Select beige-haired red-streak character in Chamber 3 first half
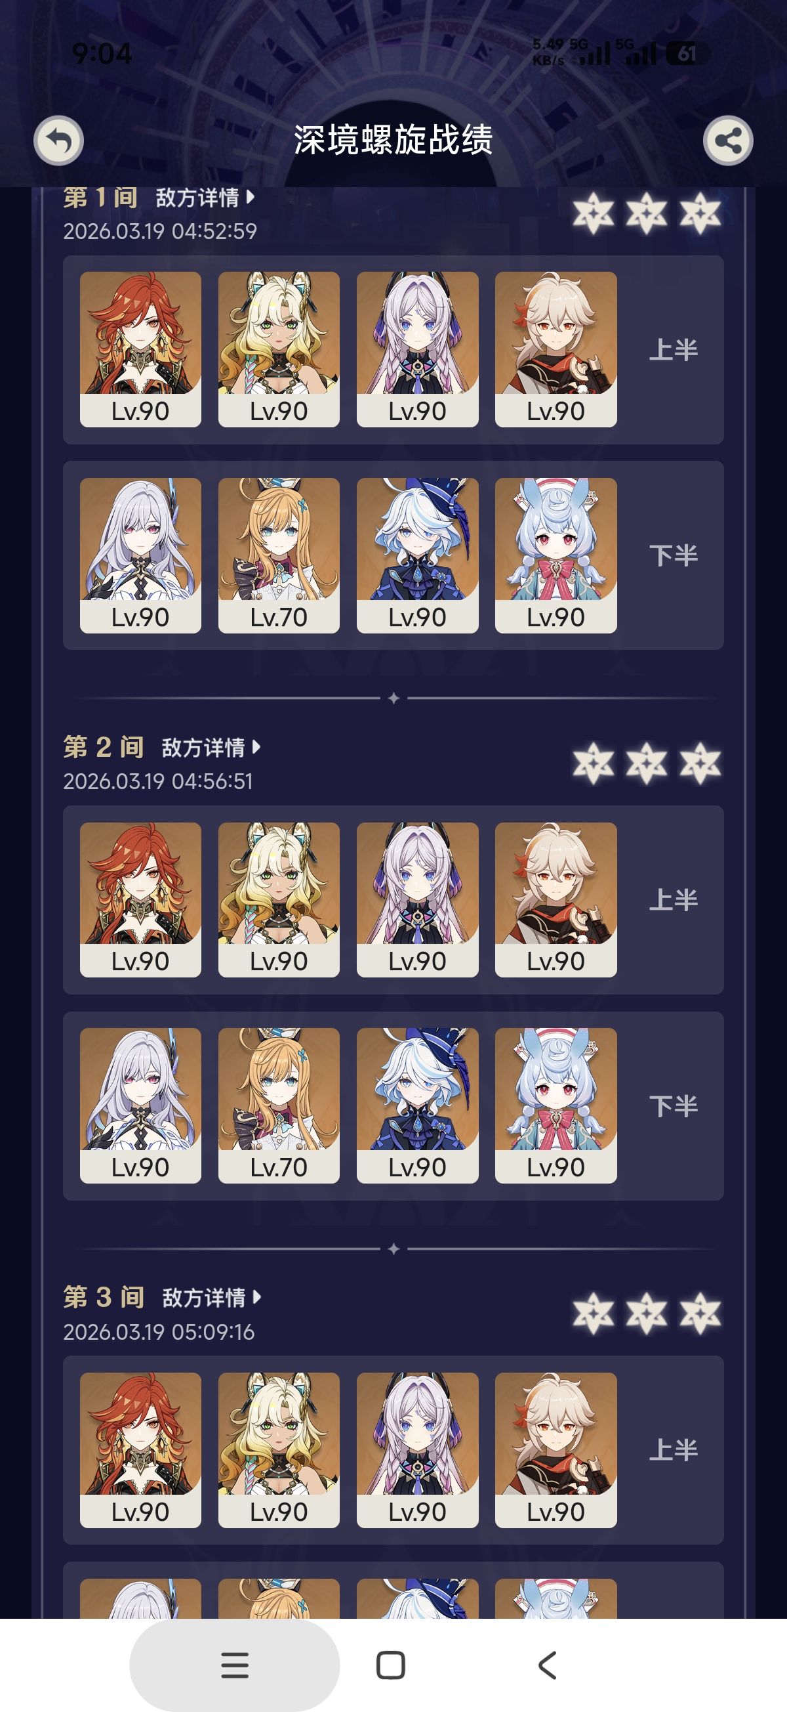The height and width of the screenshot is (1712, 787). tap(556, 1450)
